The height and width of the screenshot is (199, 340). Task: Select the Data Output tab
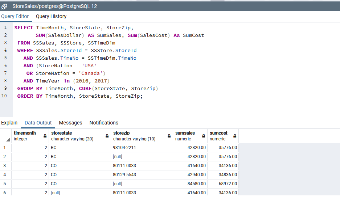point(38,123)
